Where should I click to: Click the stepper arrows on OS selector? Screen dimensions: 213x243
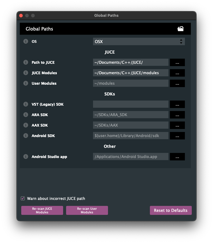[x=181, y=42]
